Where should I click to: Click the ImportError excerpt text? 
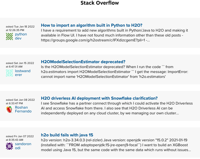coord(114,72)
